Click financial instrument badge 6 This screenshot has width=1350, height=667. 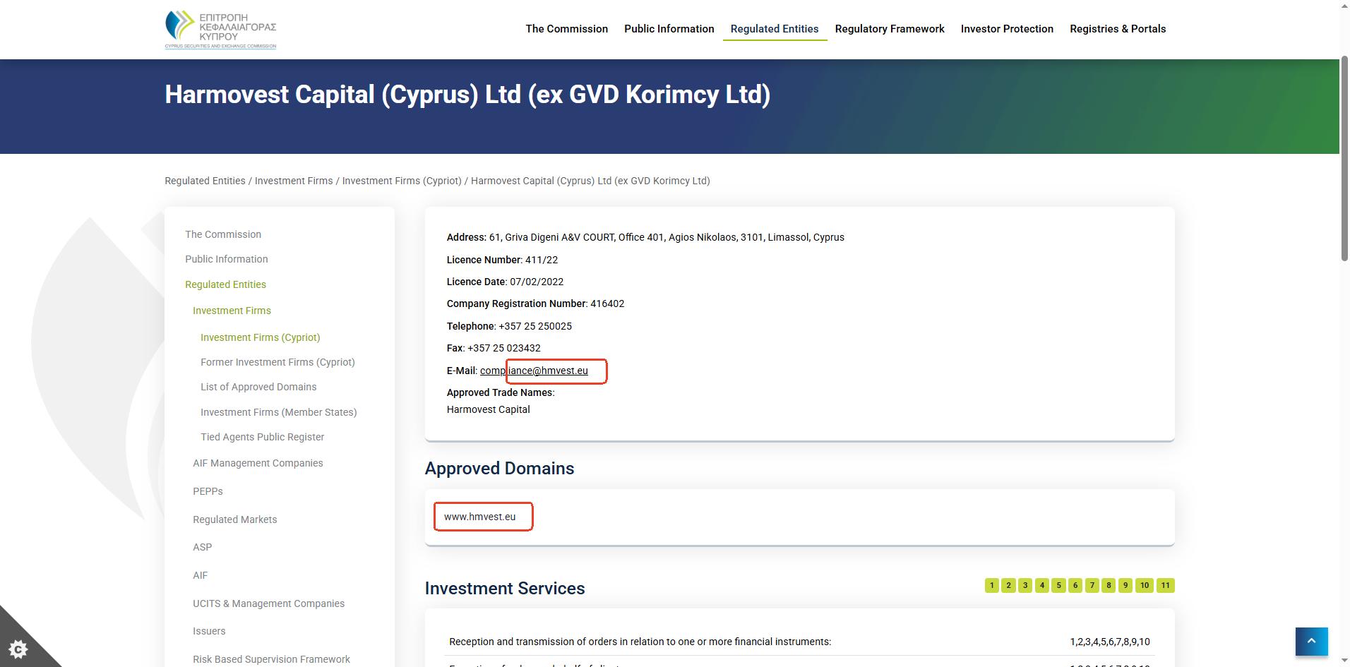tap(1075, 585)
